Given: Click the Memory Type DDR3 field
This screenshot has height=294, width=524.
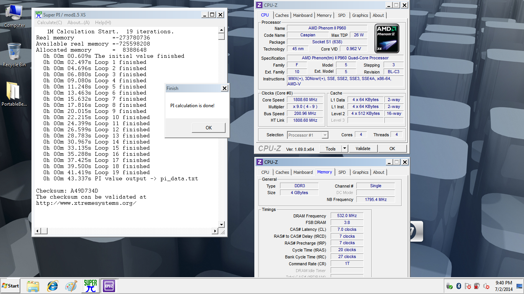Looking at the screenshot, I should click(x=300, y=186).
